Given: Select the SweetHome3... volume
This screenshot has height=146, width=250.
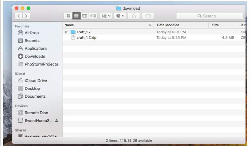Looking at the screenshot, I should (38, 121).
